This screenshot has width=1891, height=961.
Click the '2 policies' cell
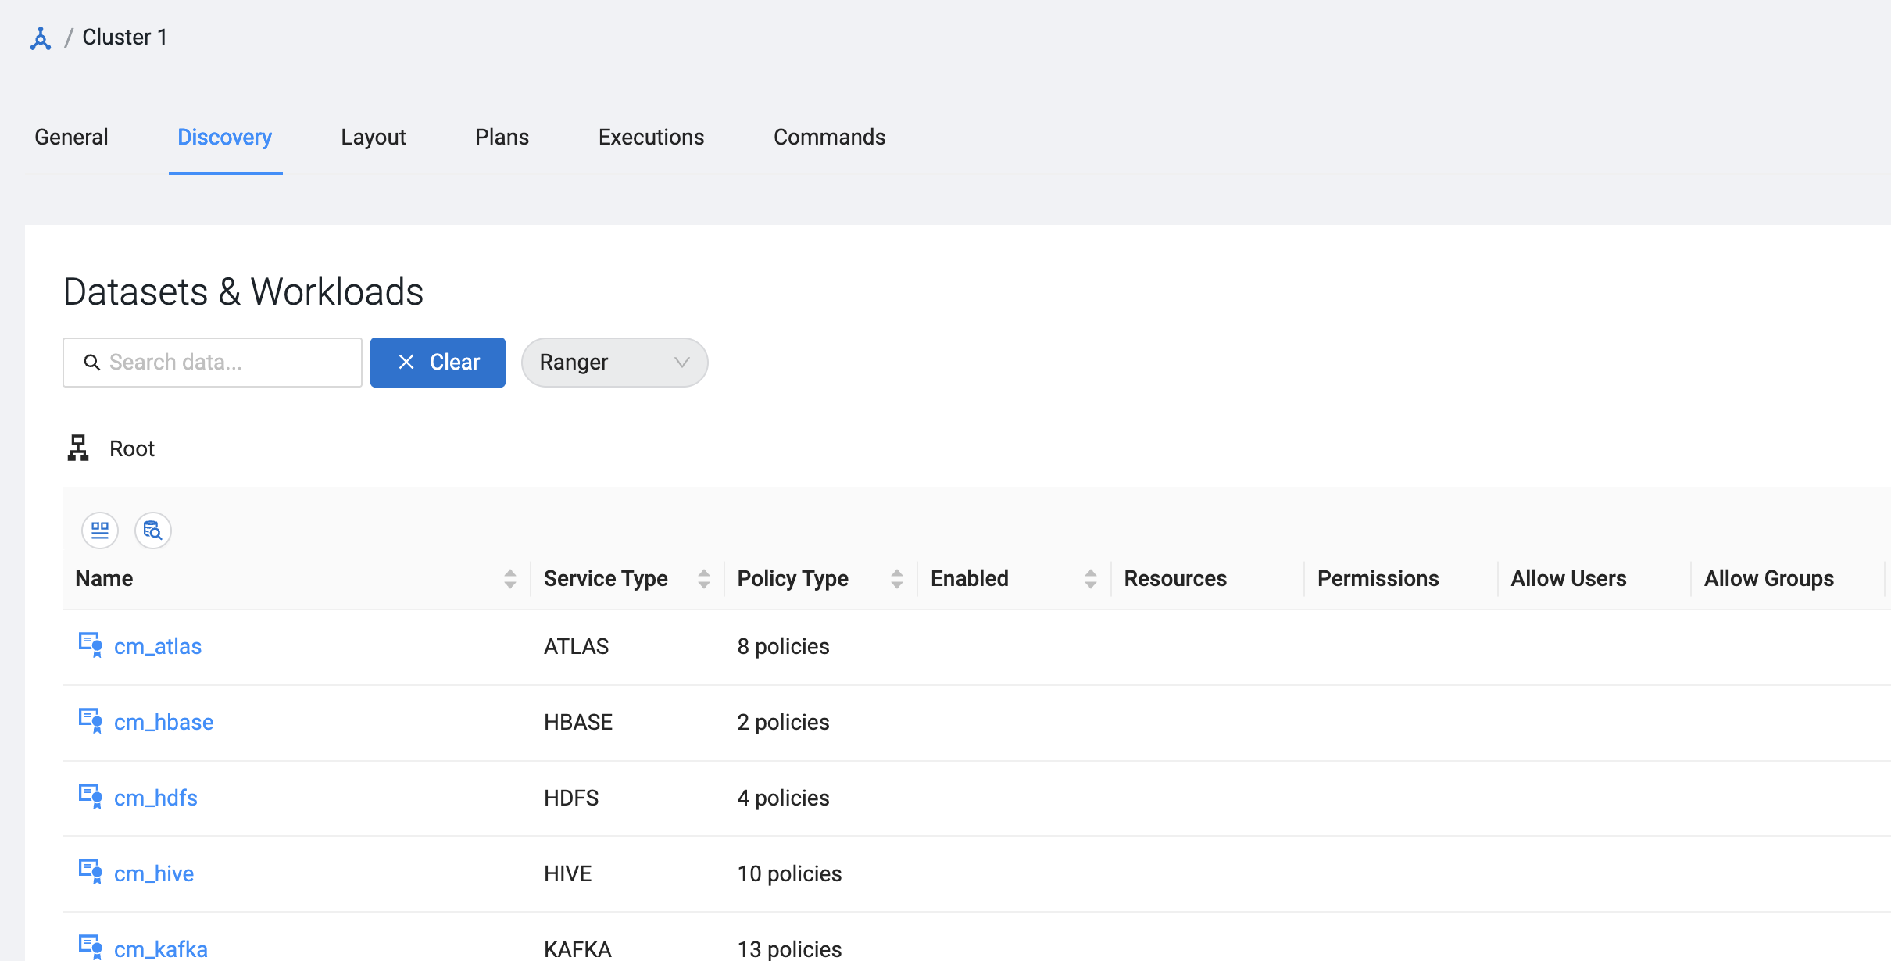pos(784,723)
